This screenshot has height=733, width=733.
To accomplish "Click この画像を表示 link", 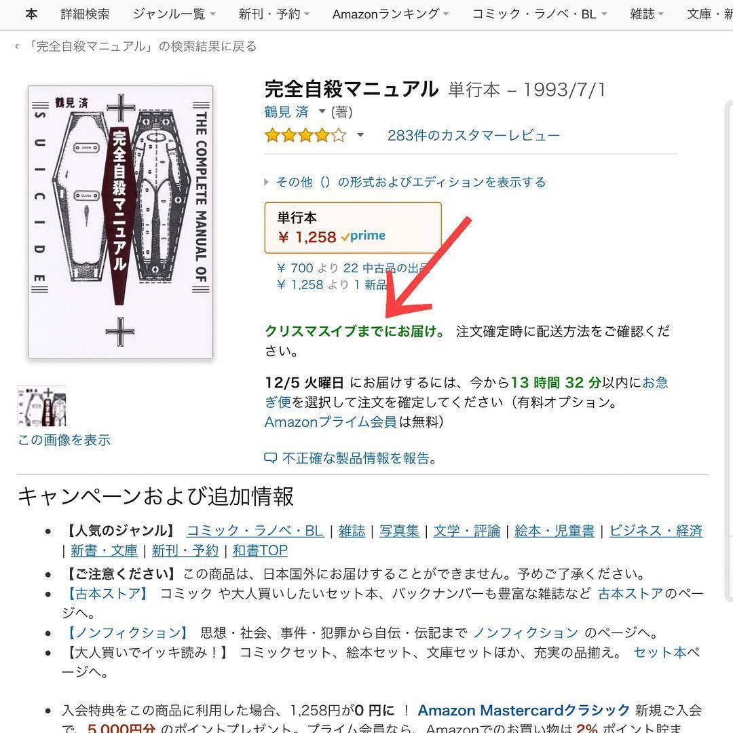I will [x=64, y=440].
